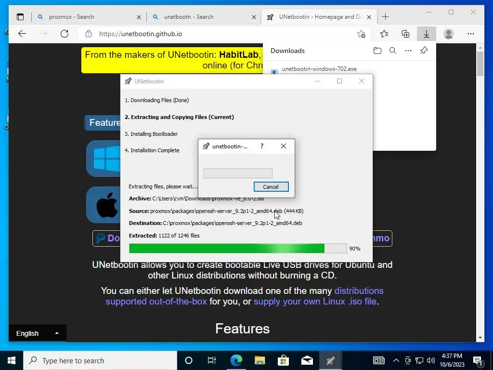493x370 pixels.
Task: Click the taskbar search box
Action: (x=100, y=360)
